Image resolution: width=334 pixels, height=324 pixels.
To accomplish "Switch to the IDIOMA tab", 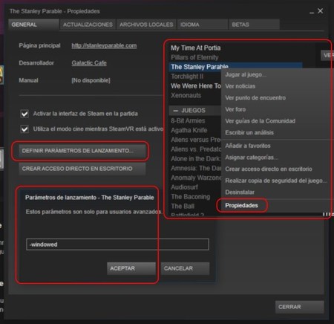I will pos(203,25).
